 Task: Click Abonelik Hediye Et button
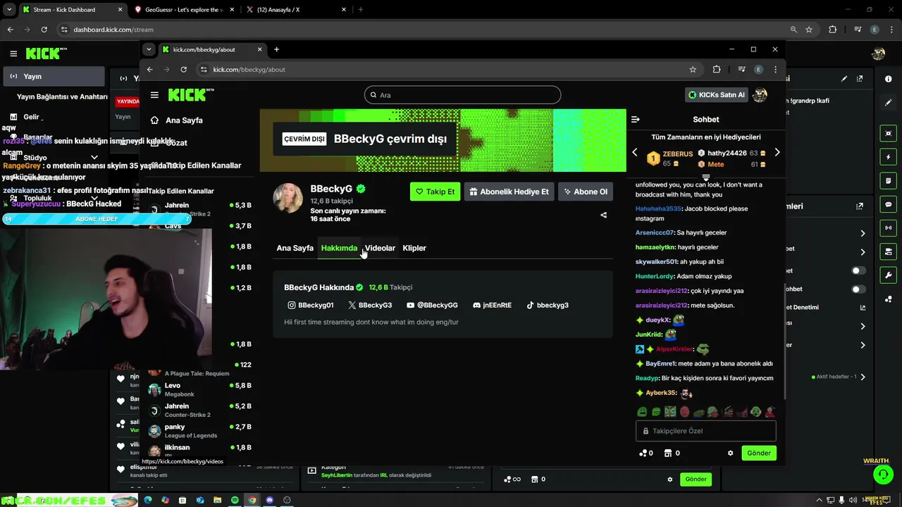(509, 192)
